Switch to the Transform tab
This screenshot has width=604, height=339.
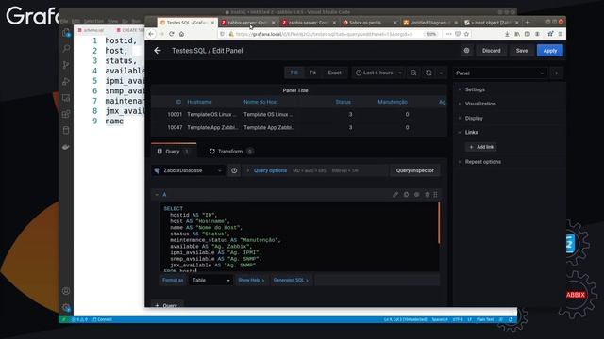pos(230,152)
